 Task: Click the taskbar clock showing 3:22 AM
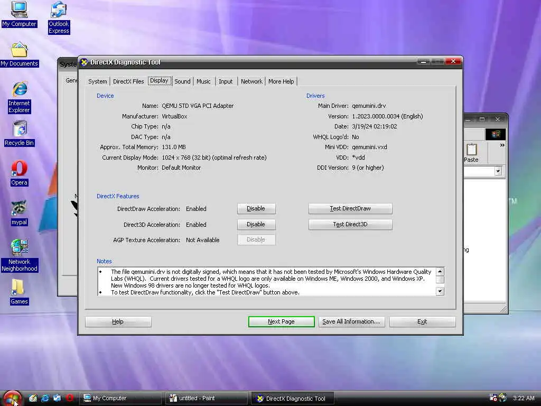pos(524,398)
